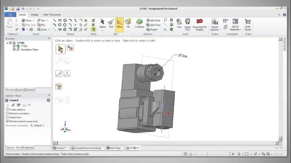The image size is (291, 163).
Task: Select the Fill tool
Action: coord(128,24)
